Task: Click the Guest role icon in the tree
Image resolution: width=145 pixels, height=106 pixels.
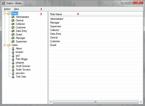Action: [x=13, y=34]
